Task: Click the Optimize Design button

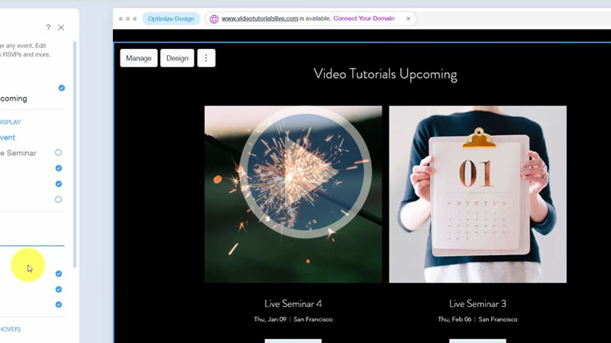Action: pos(171,18)
